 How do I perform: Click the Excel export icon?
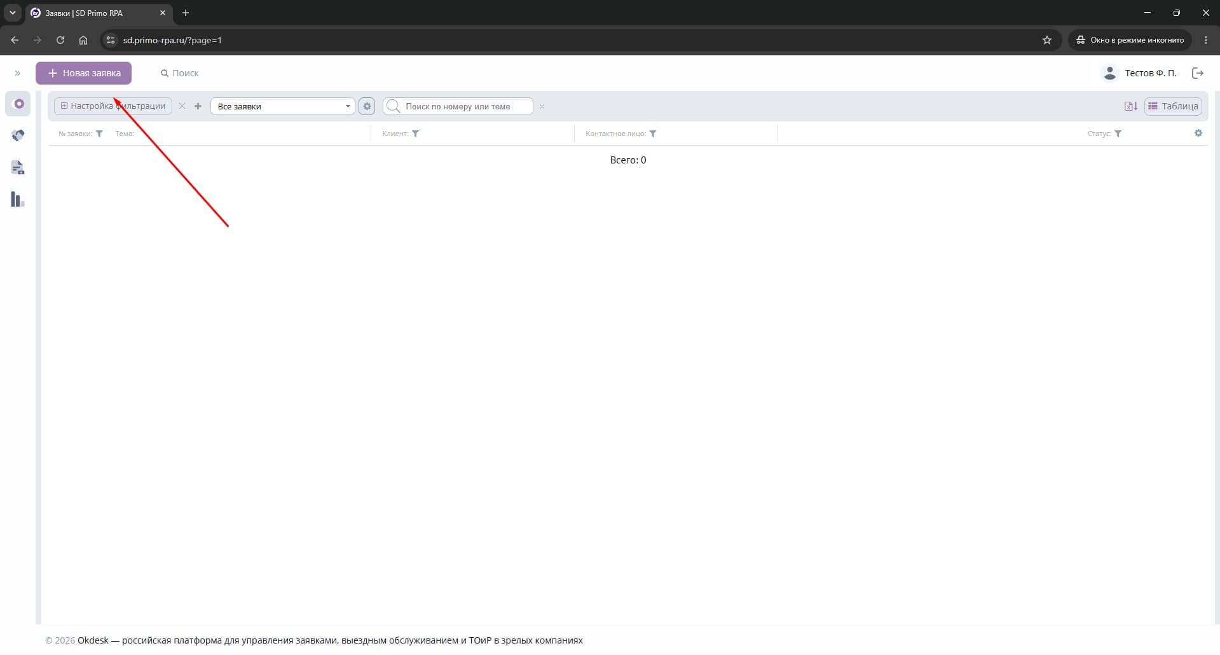1131,106
